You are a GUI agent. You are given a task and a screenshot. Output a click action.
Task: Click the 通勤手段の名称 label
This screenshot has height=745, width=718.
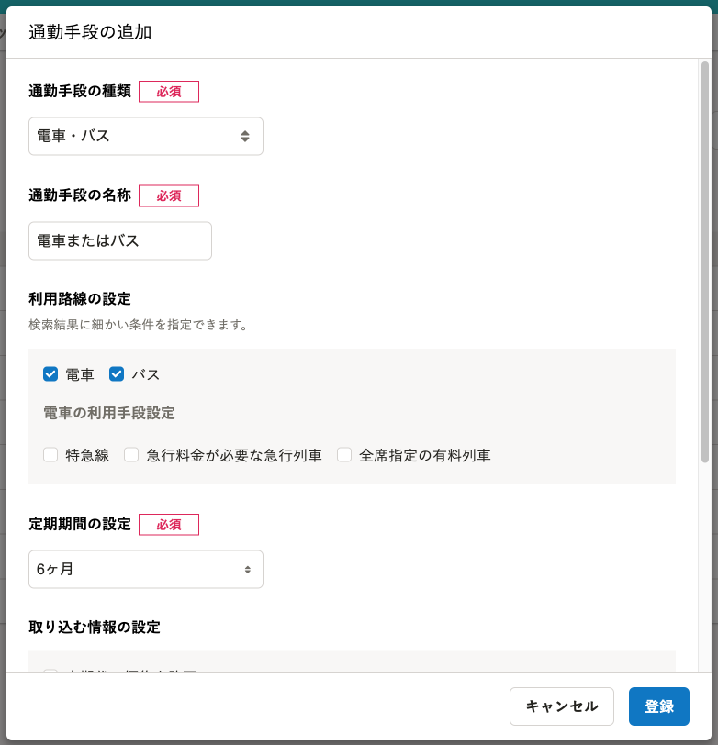(x=80, y=195)
